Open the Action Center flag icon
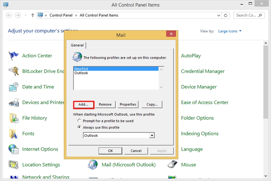Screen dimensions: 271x181 (x=14, y=56)
